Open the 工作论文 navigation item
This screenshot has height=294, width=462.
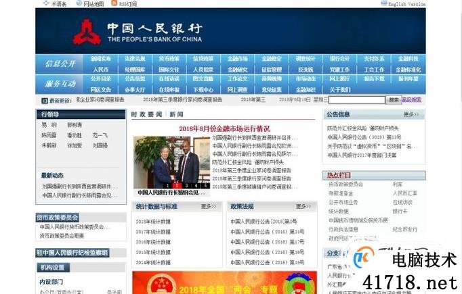point(238,78)
